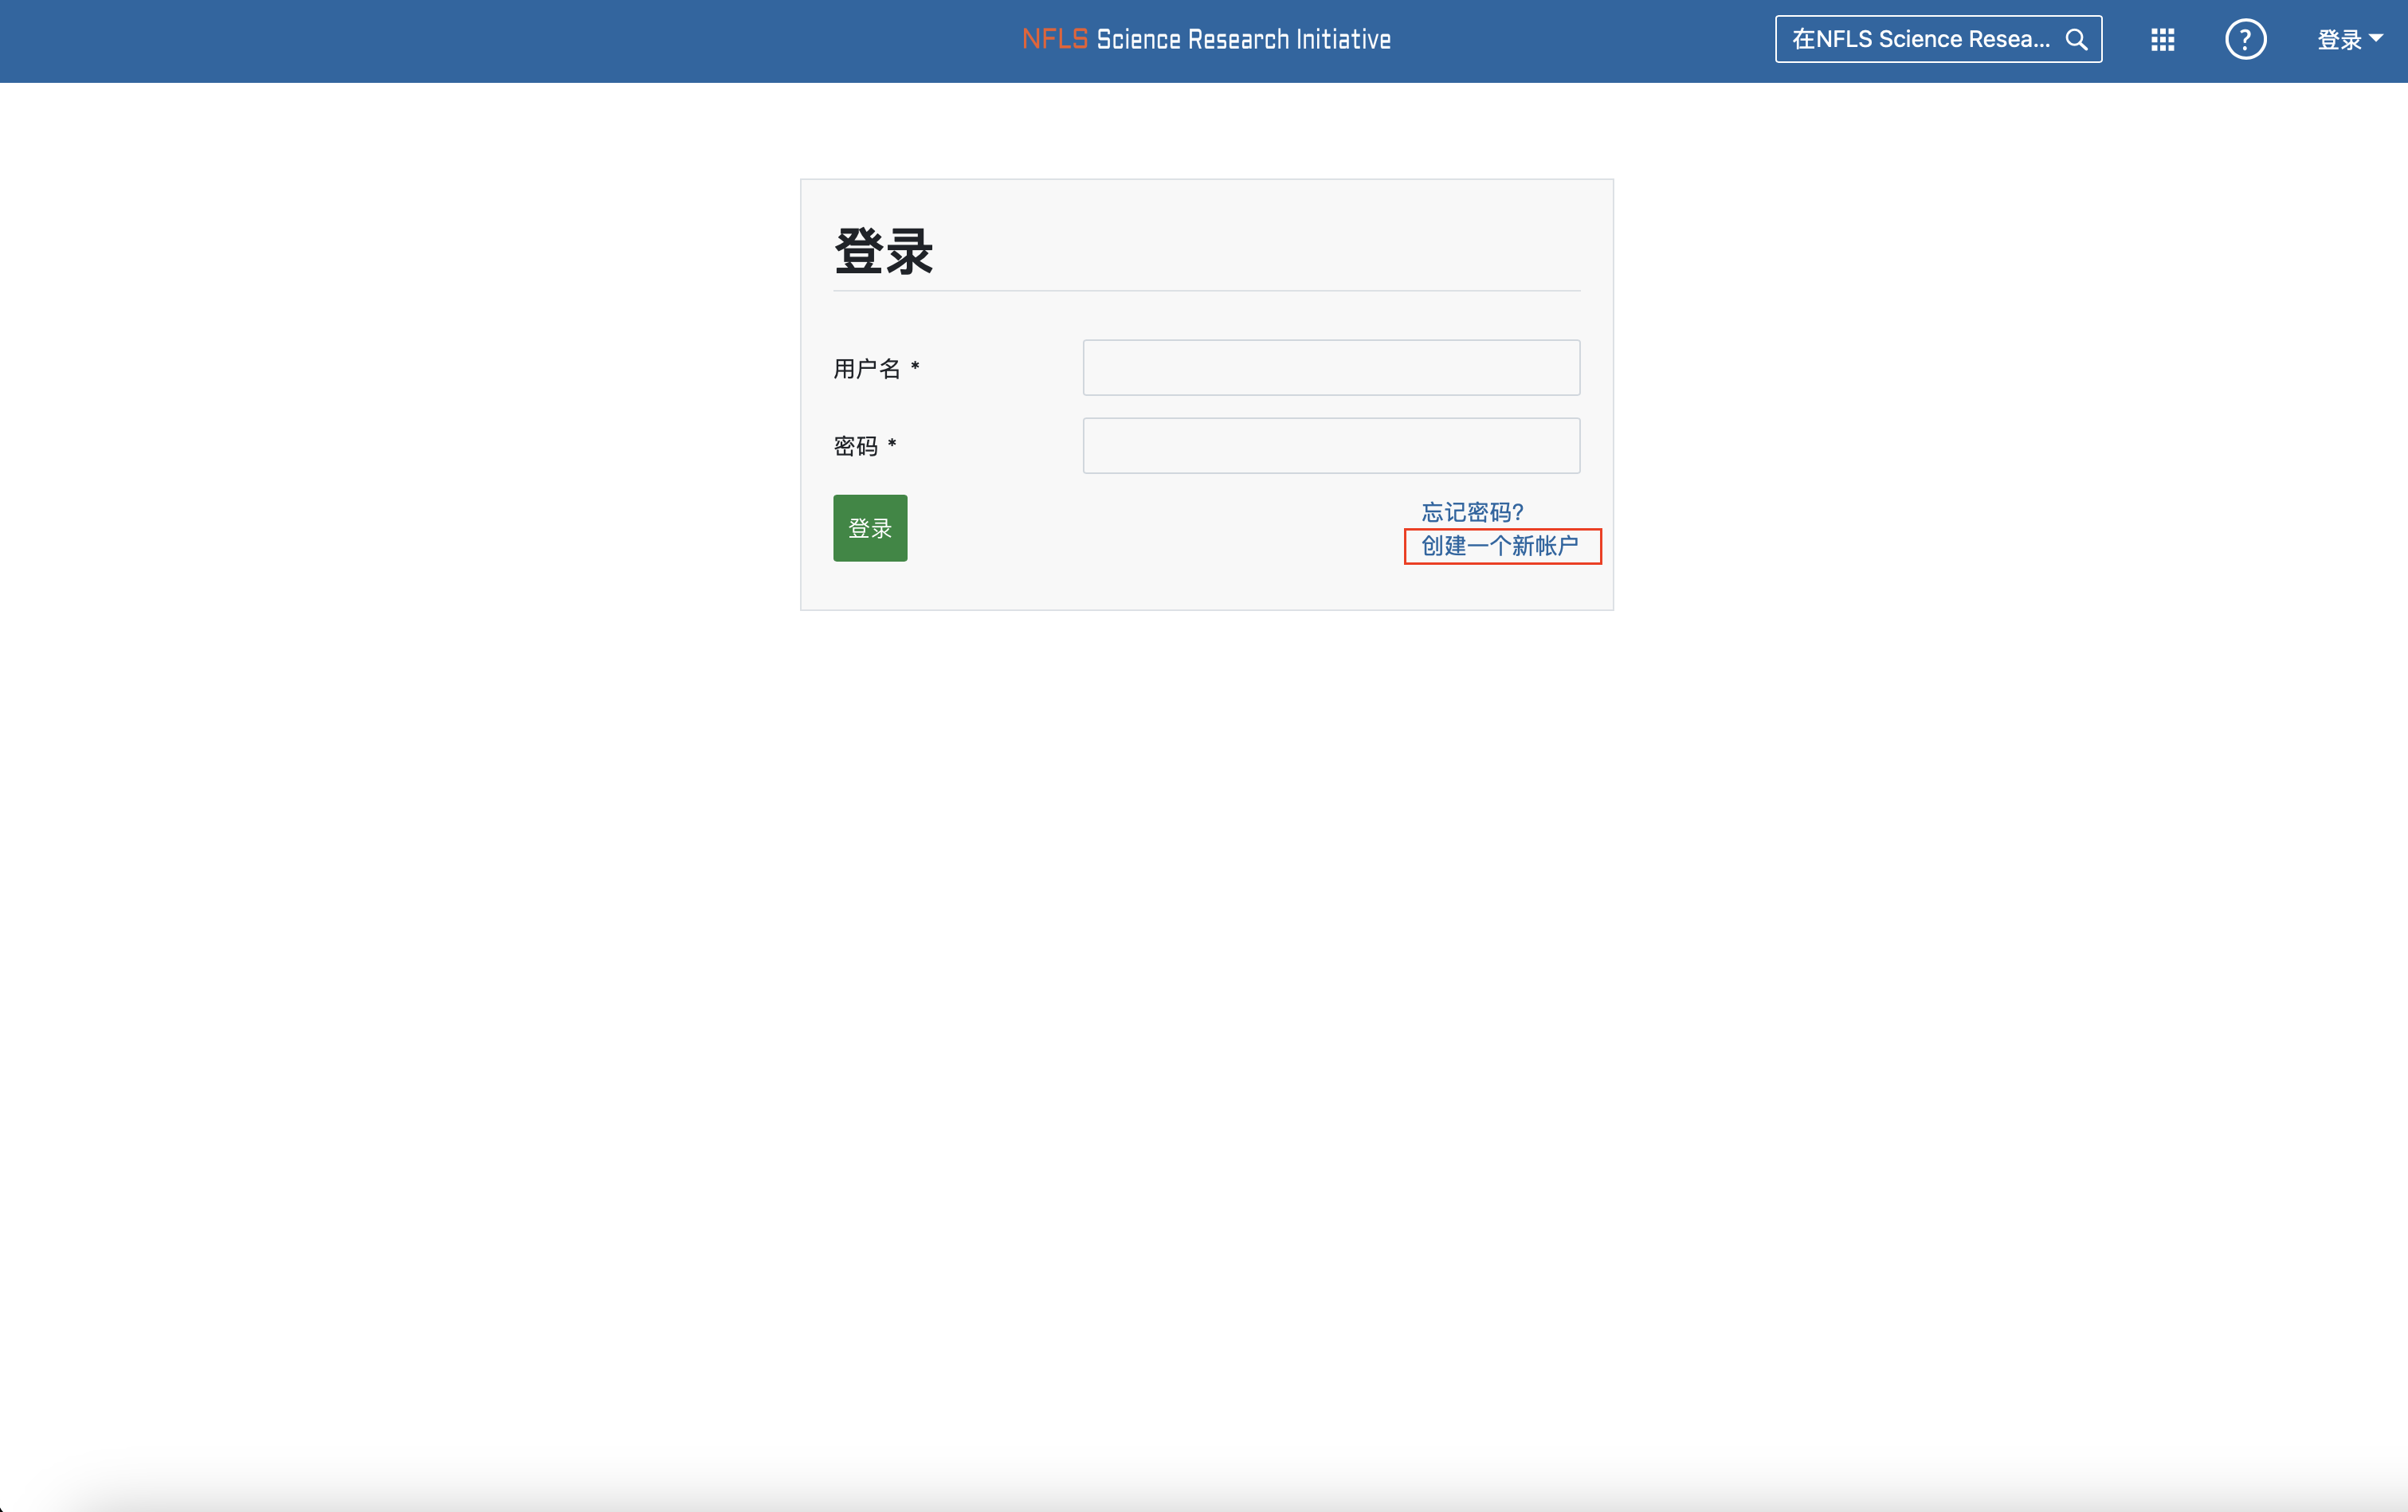Click the orange NFLS logo text
This screenshot has width=2408, height=1512.
(x=1054, y=40)
